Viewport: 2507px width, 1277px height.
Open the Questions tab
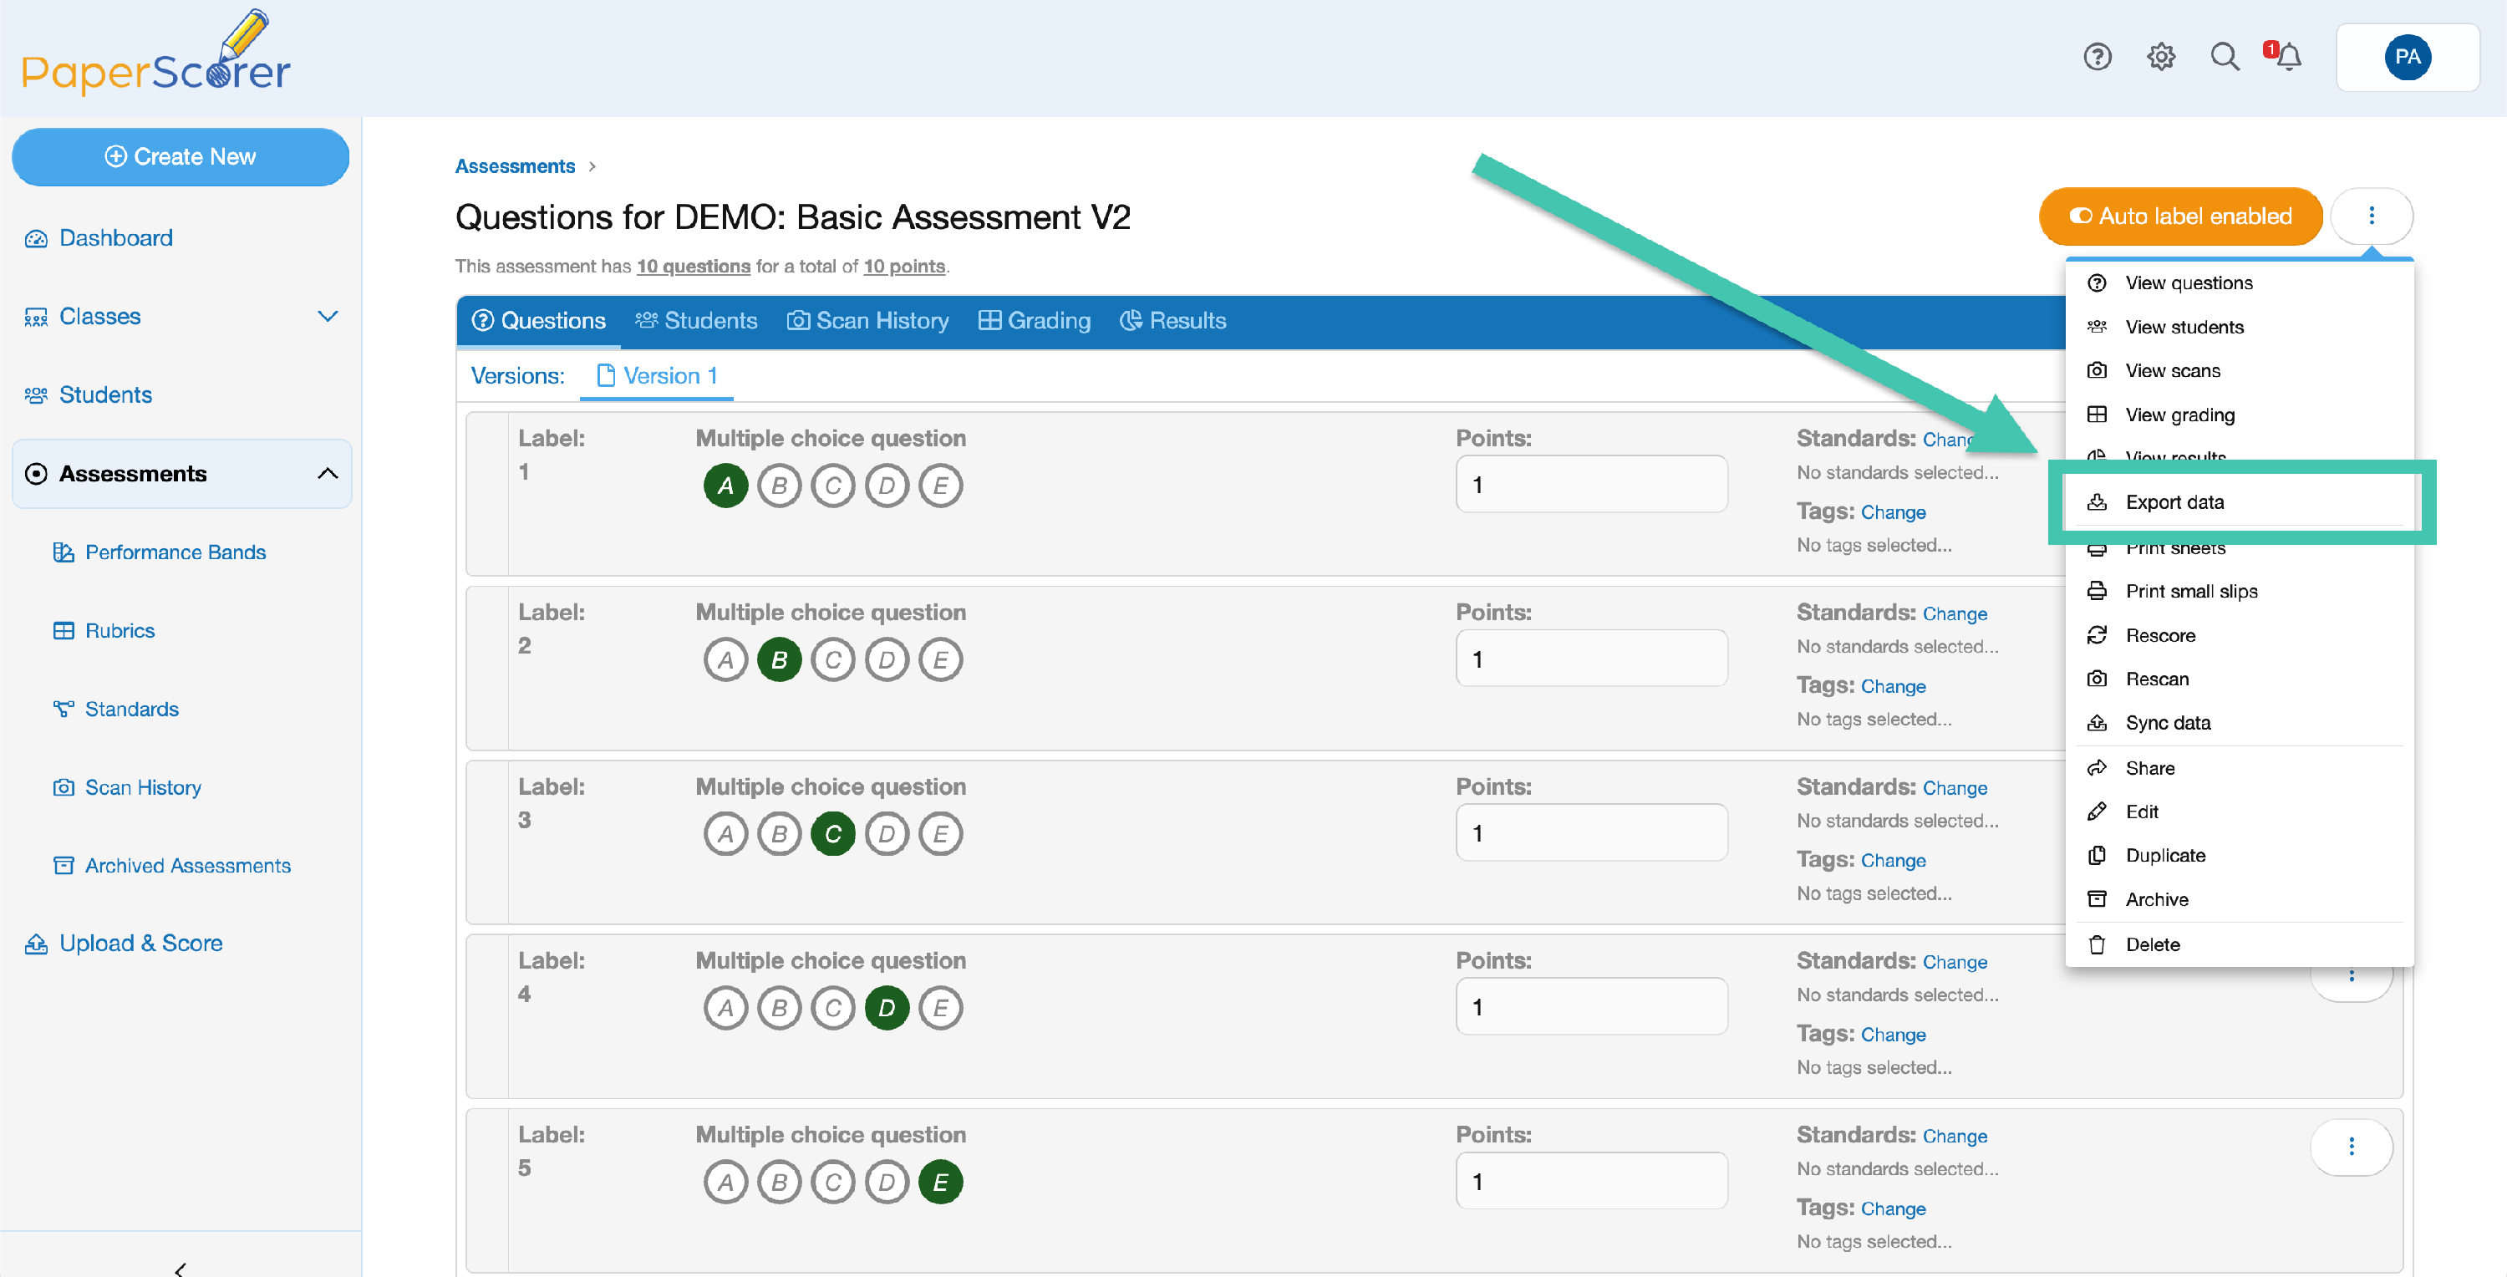(538, 320)
